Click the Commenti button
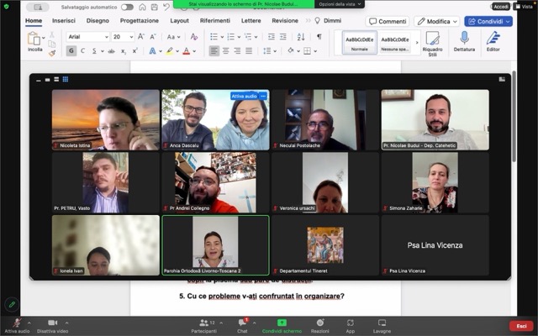 coord(388,21)
